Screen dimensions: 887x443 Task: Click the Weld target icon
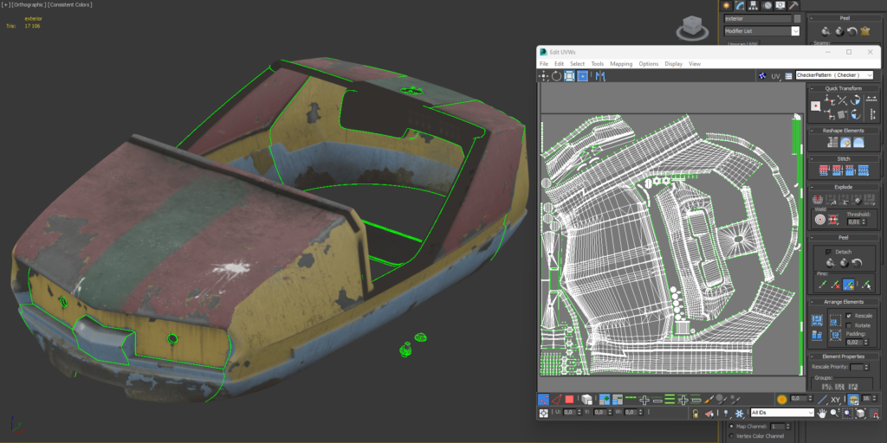[x=819, y=219]
